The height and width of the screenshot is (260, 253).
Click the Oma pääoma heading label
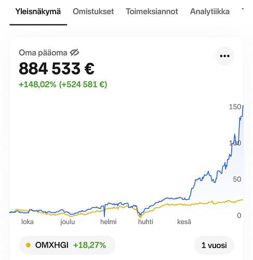point(43,53)
